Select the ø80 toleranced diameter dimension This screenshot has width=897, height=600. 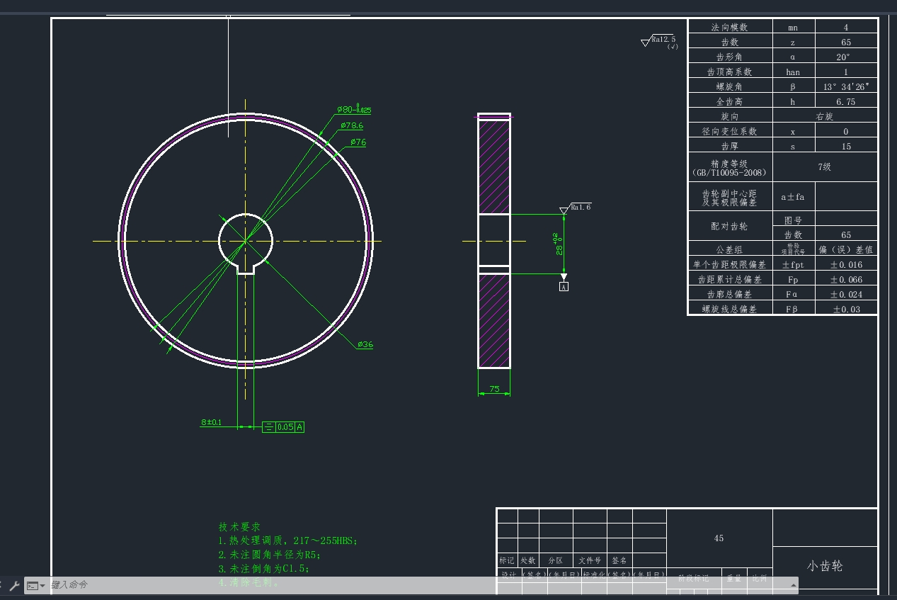pos(354,110)
